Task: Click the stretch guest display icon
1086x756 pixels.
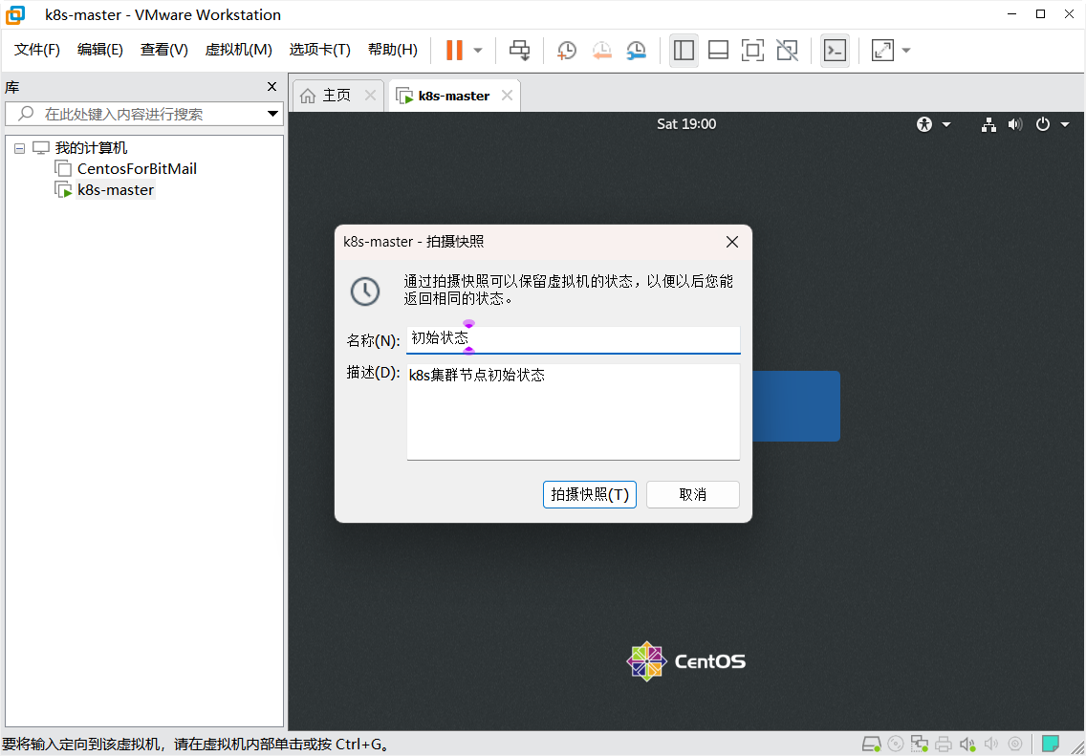Action: [x=882, y=50]
